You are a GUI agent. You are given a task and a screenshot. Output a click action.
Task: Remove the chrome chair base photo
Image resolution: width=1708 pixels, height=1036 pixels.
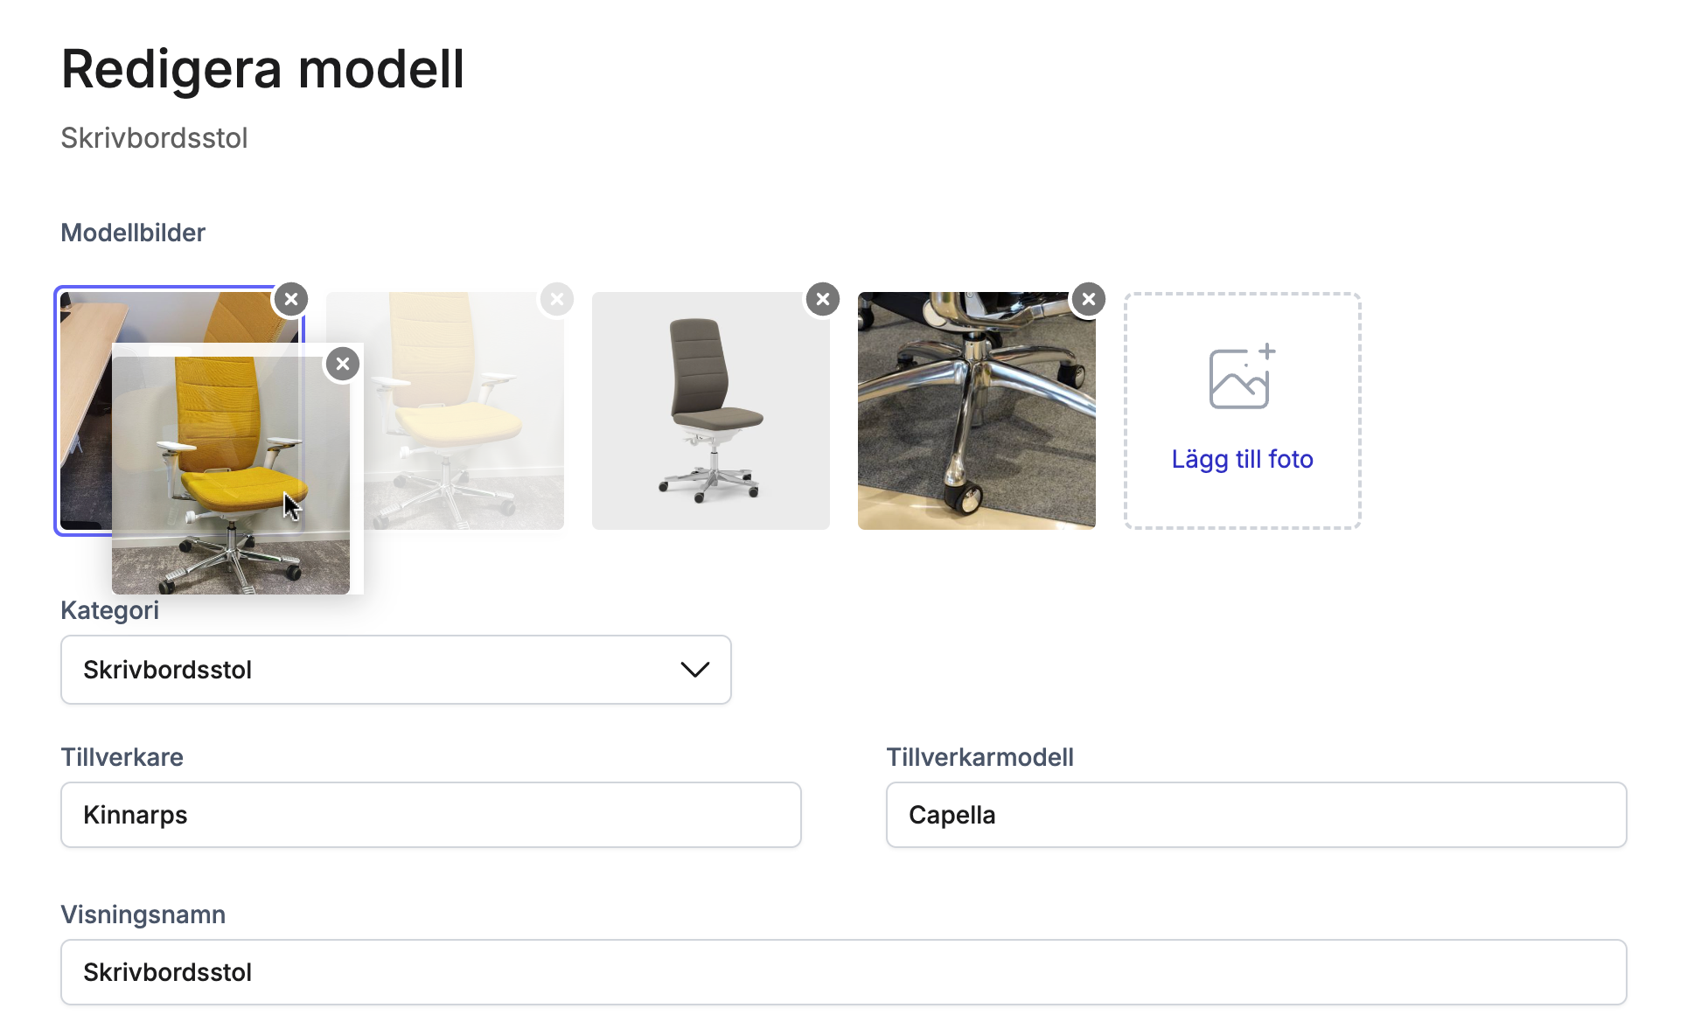point(1089,299)
